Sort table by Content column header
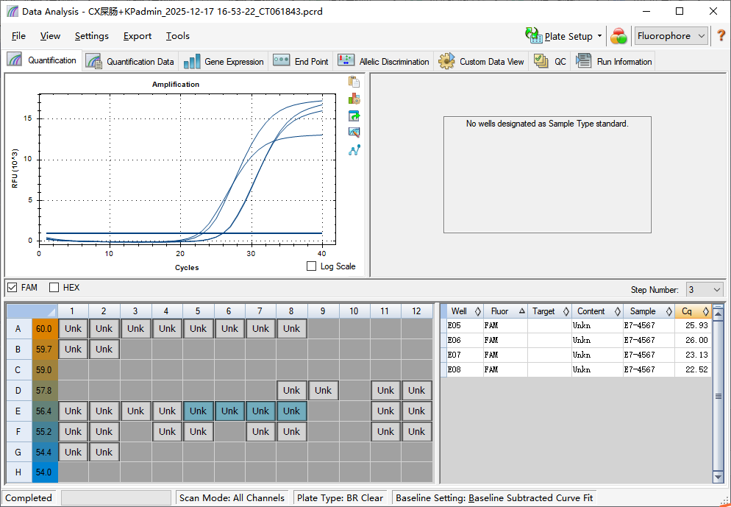The image size is (731, 507). click(597, 311)
